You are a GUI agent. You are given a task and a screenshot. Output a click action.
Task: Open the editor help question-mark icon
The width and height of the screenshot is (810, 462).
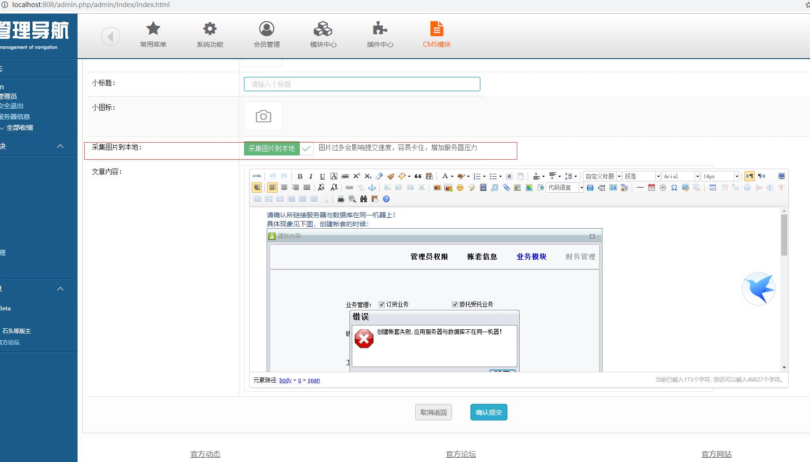386,199
